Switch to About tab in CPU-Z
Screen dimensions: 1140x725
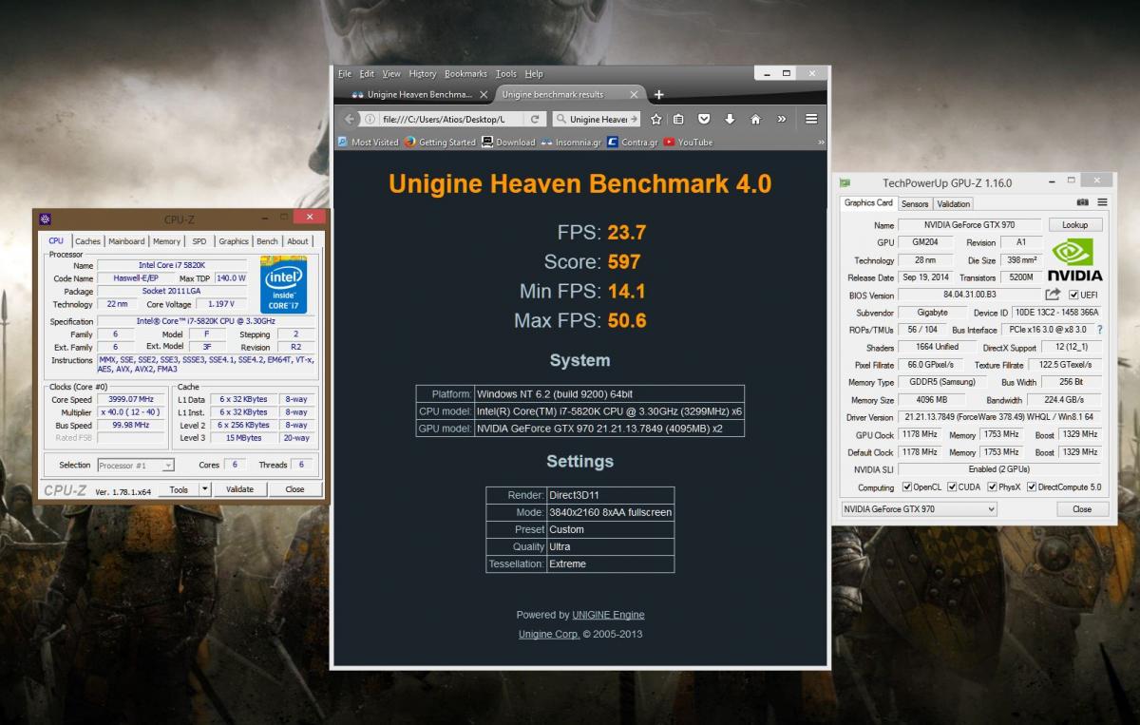[298, 241]
